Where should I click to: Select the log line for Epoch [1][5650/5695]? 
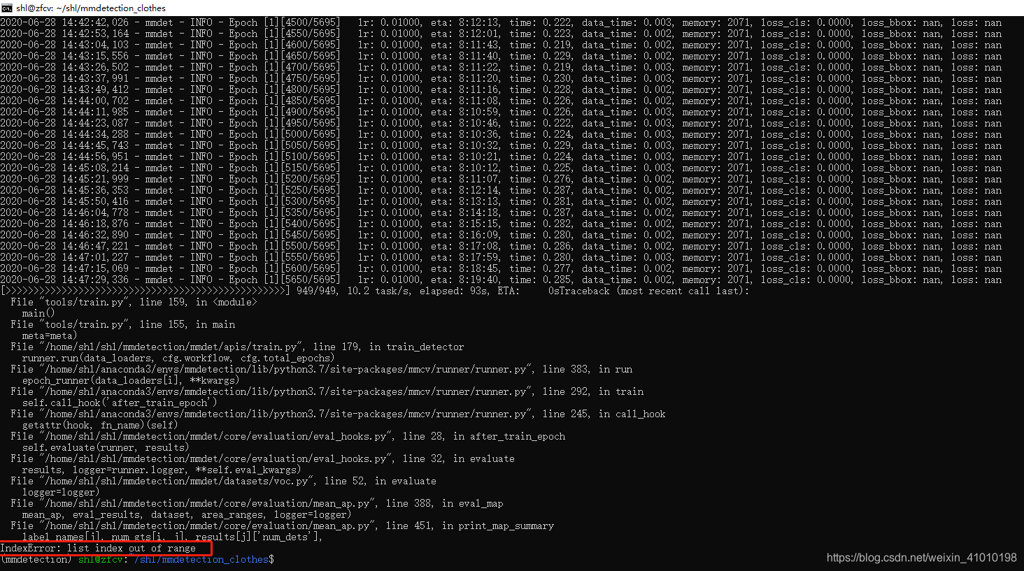point(501,280)
